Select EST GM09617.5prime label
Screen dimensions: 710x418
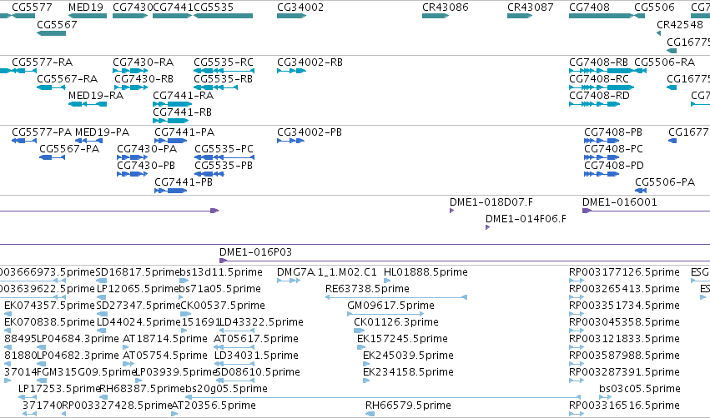pyautogui.click(x=390, y=306)
